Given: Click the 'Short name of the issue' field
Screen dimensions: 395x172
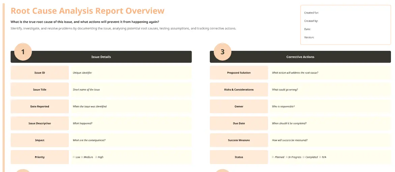Looking at the screenshot, I should click(x=131, y=90).
